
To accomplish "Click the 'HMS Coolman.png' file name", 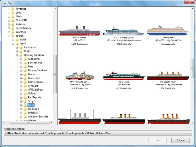I will [79, 44].
